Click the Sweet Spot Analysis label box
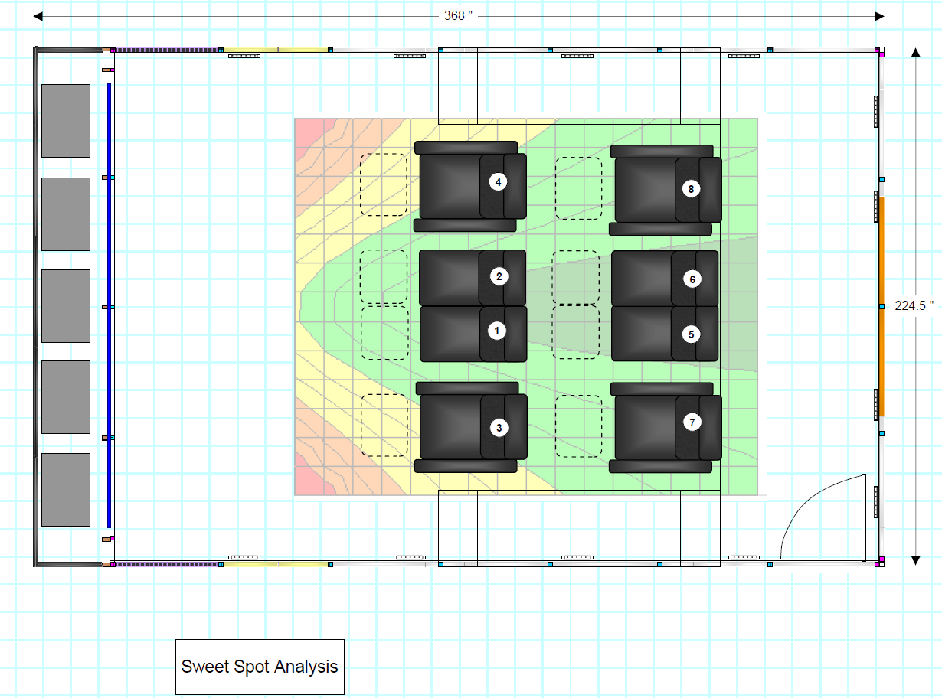The image size is (942, 698). click(260, 667)
